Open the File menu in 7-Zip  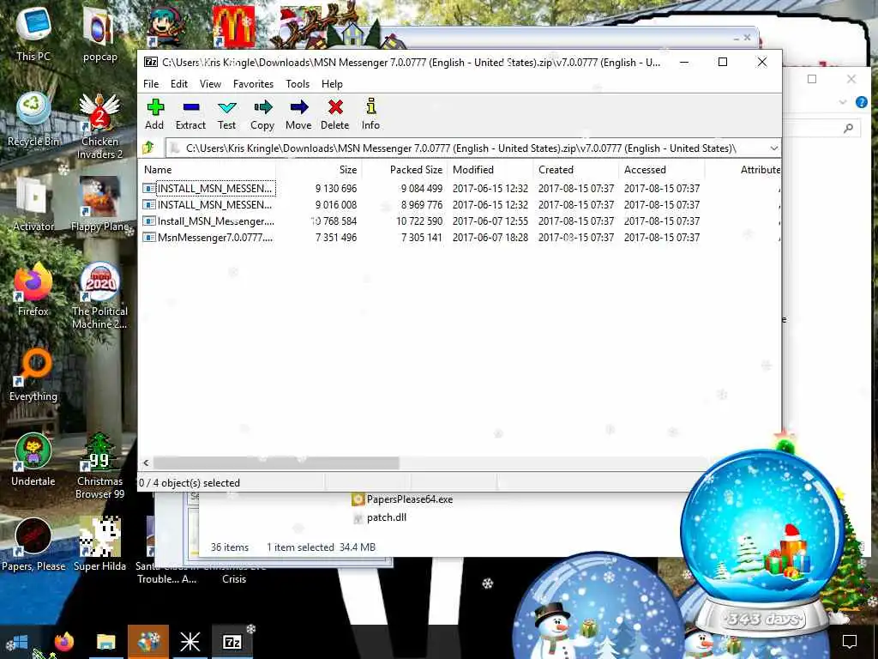tap(151, 84)
